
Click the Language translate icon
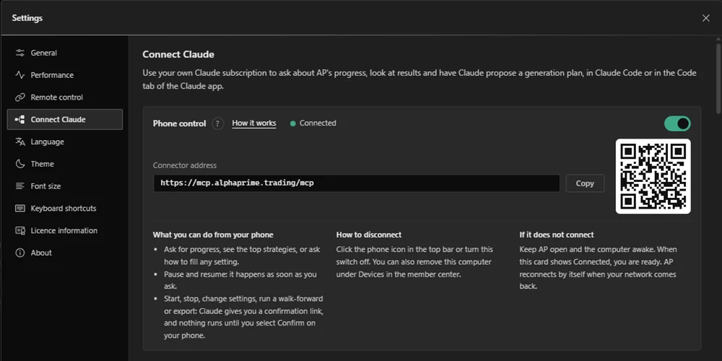tap(19, 142)
